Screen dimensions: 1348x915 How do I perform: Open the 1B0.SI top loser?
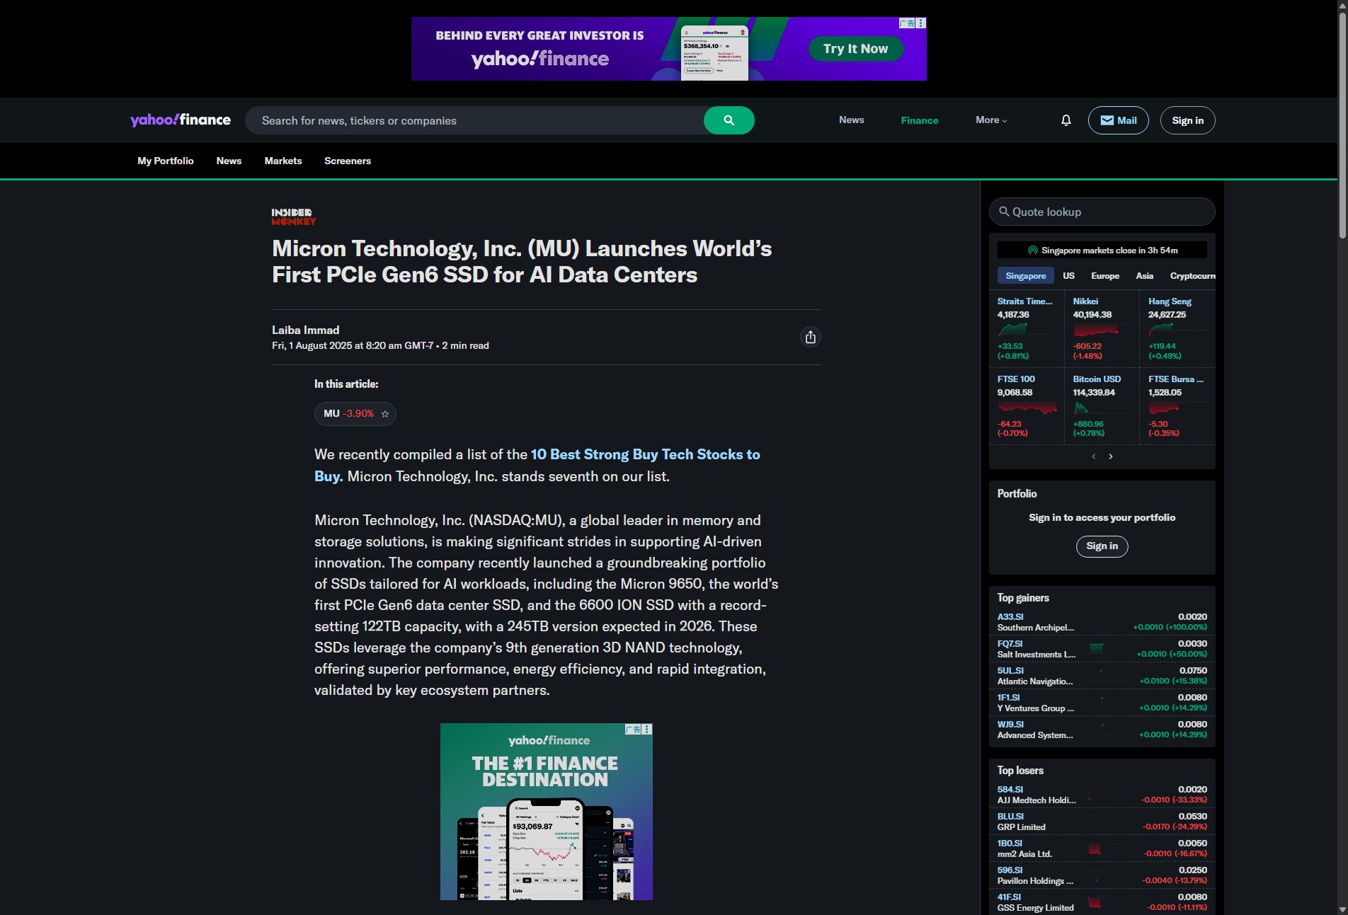(x=1102, y=848)
